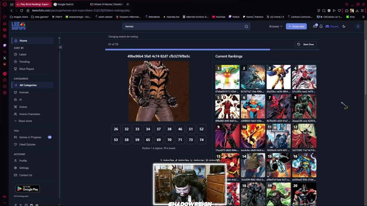Sort quizzes by Trending
Screen dimensions: 367x206
(x=24, y=62)
